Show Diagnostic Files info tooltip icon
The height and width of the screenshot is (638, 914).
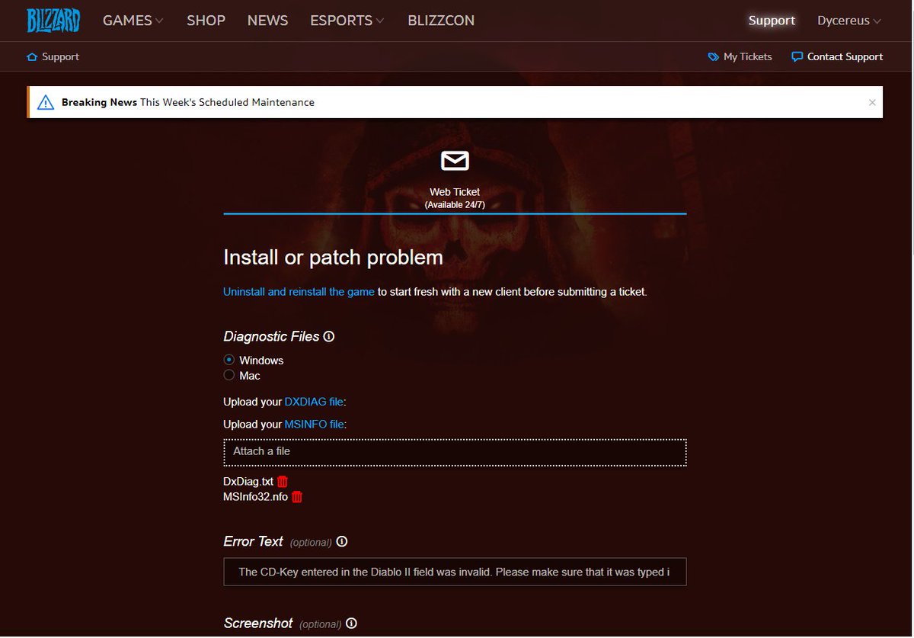329,336
